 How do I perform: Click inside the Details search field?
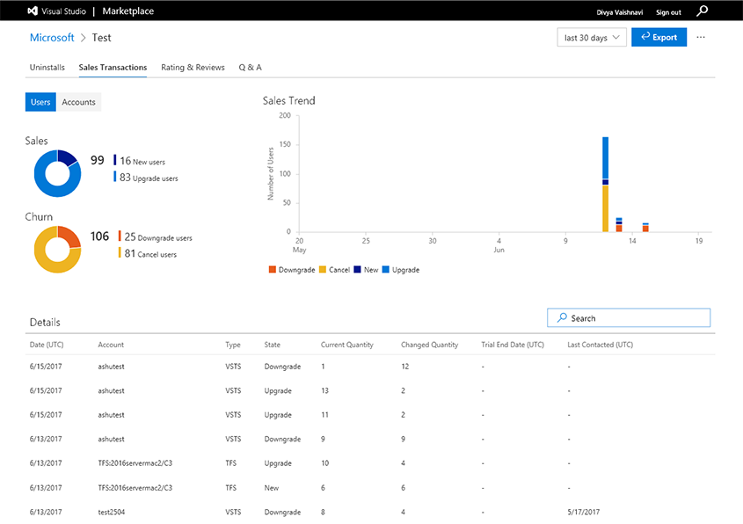629,317
